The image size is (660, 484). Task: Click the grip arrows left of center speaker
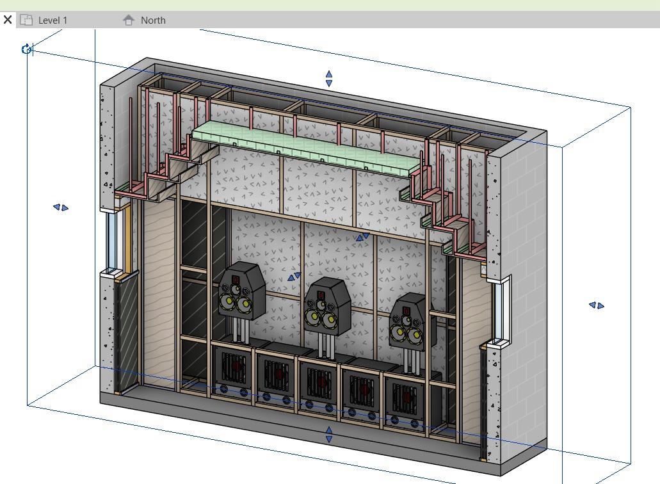pyautogui.click(x=294, y=277)
